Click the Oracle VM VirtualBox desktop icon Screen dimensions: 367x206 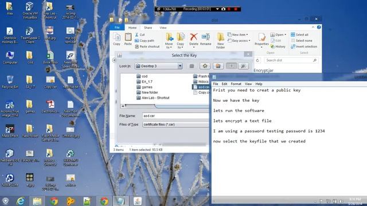[x=30, y=10]
